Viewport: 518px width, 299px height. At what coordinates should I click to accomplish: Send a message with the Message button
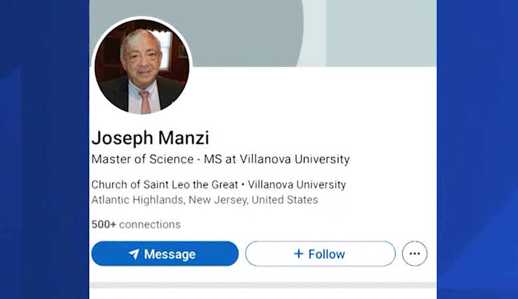[165, 253]
